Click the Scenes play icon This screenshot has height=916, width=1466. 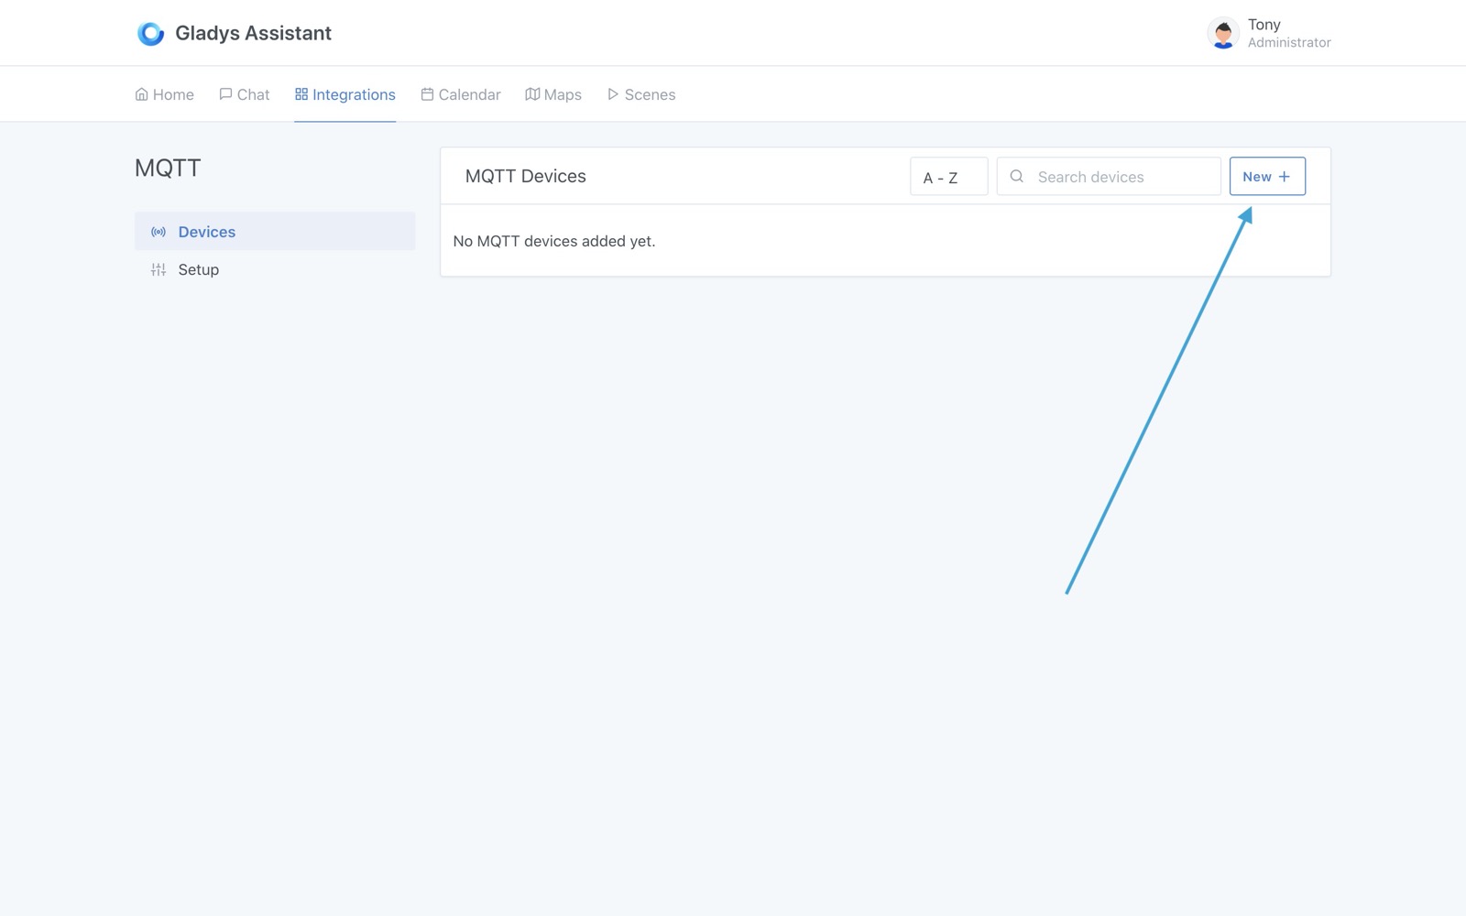(612, 93)
